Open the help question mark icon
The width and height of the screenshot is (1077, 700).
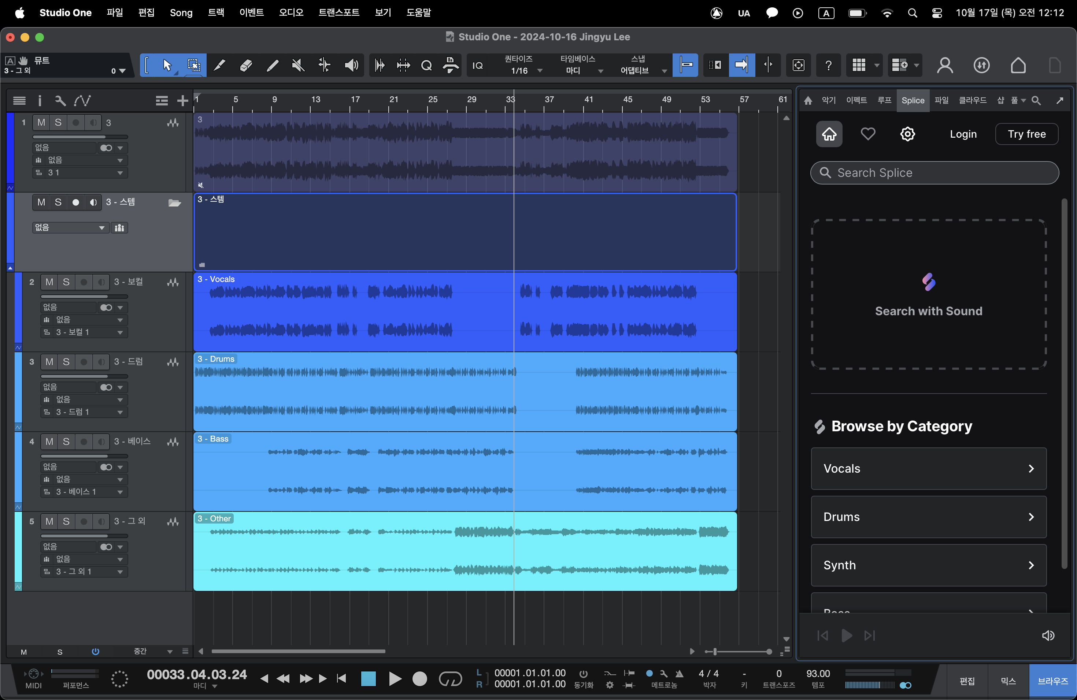pyautogui.click(x=829, y=65)
